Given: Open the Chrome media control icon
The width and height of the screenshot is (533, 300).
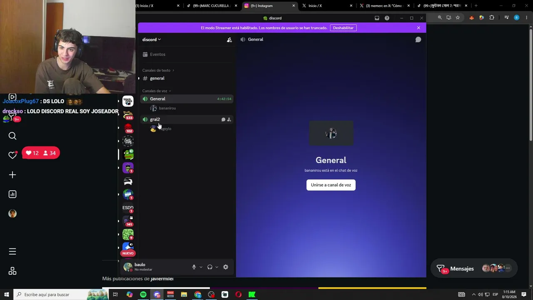Looking at the screenshot, I should coord(506,17).
